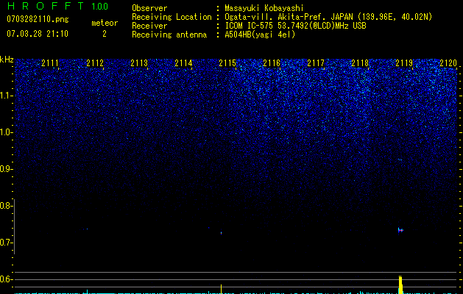Viewport: 463px width, 294px height.
Task: Select the file name 0703282110.png
Action: pos(38,19)
